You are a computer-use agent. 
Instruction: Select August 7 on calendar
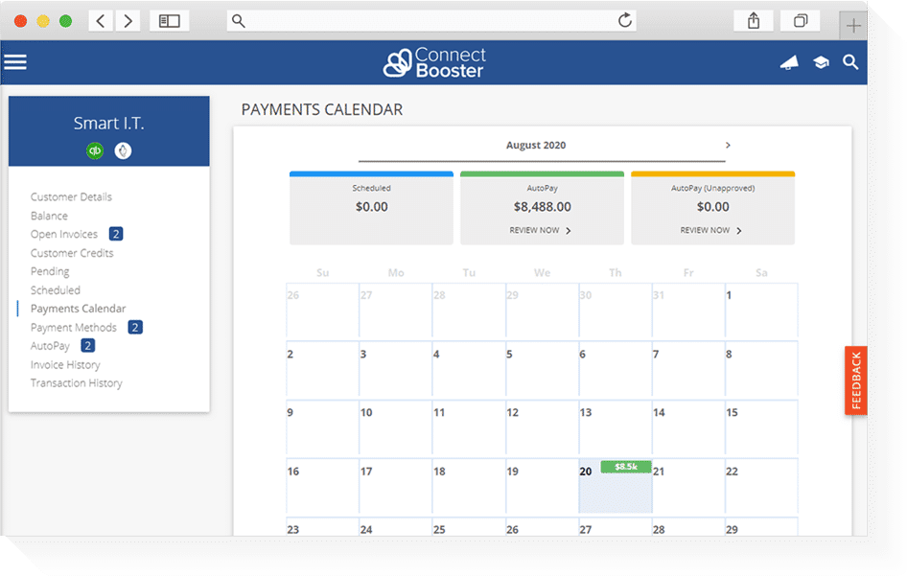point(688,369)
